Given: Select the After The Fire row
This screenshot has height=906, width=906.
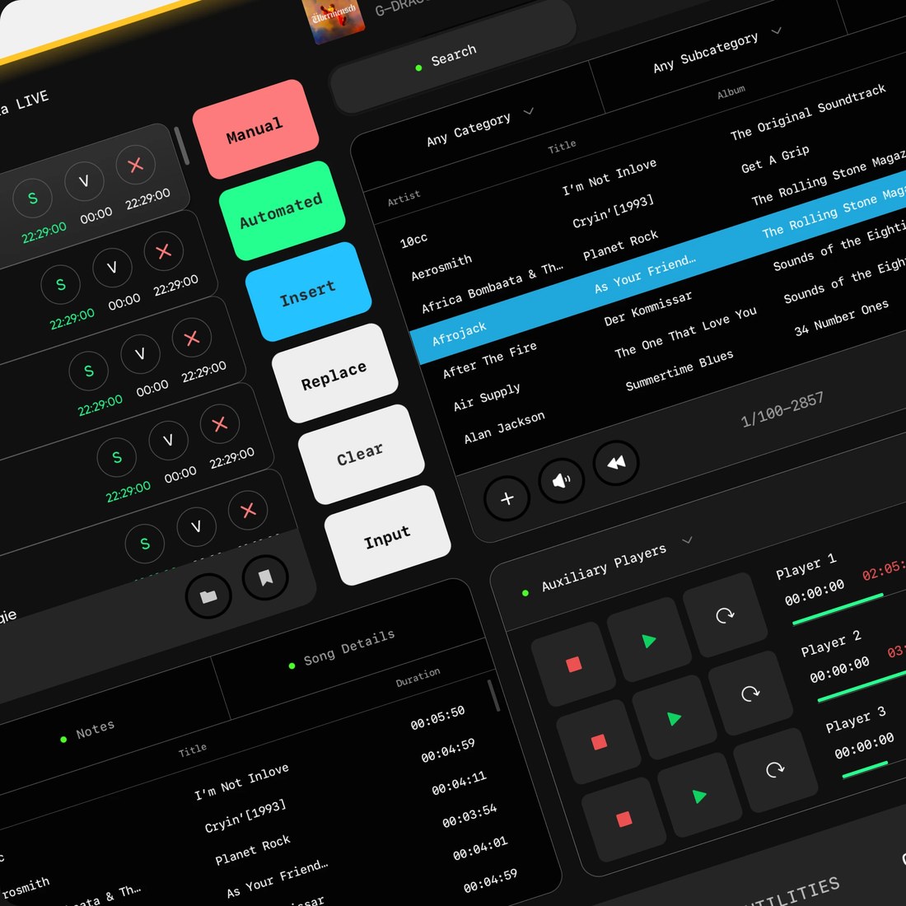Looking at the screenshot, I should (490, 360).
